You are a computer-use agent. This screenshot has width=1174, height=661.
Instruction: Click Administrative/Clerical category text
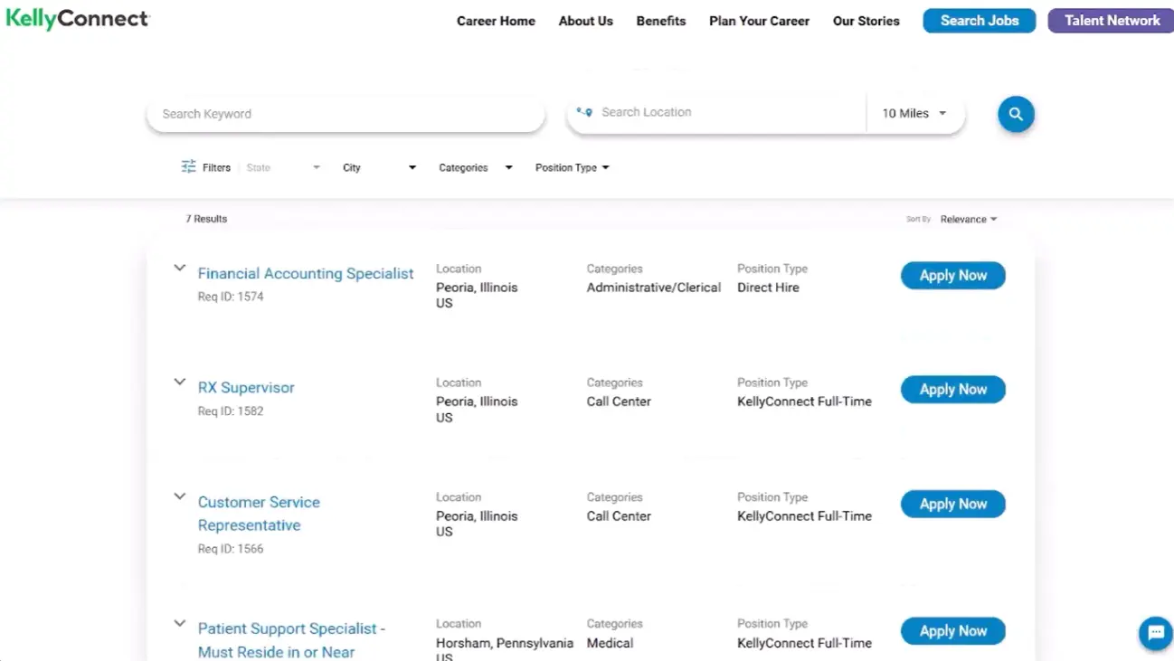click(654, 288)
